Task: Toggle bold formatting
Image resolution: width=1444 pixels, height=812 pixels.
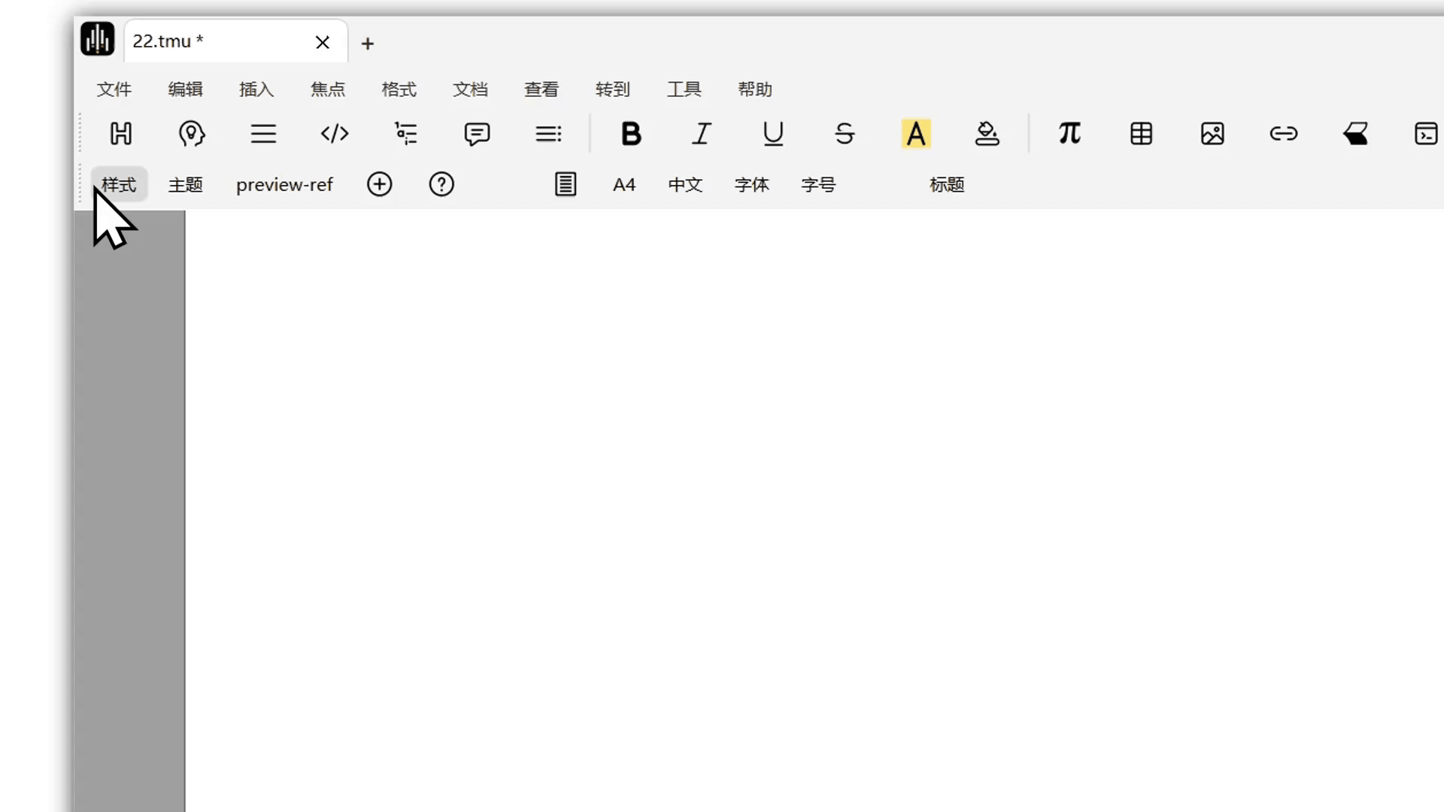Action: 631,134
